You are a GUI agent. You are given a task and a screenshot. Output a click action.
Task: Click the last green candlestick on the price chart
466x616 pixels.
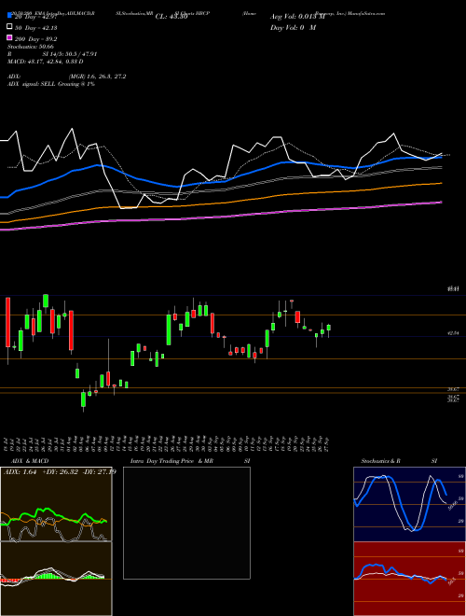(329, 328)
